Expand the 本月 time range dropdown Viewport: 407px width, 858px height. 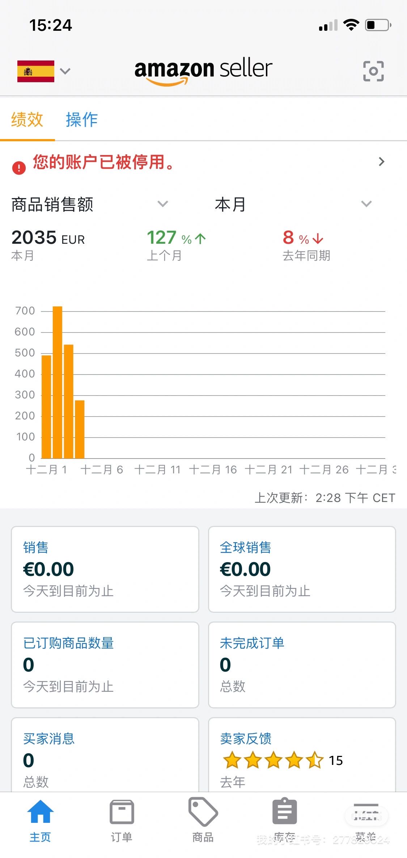(366, 204)
